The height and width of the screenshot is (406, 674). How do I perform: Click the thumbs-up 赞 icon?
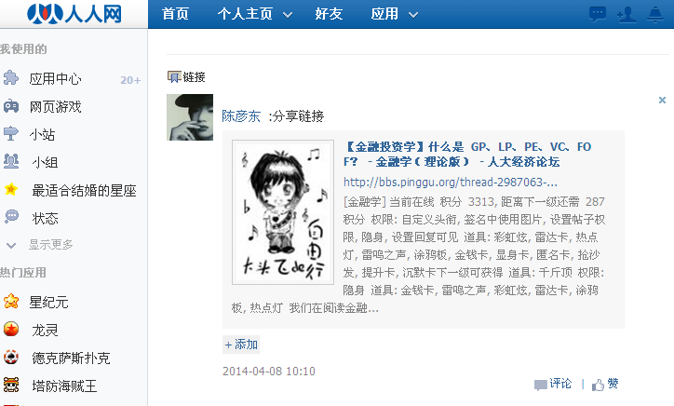click(x=598, y=385)
